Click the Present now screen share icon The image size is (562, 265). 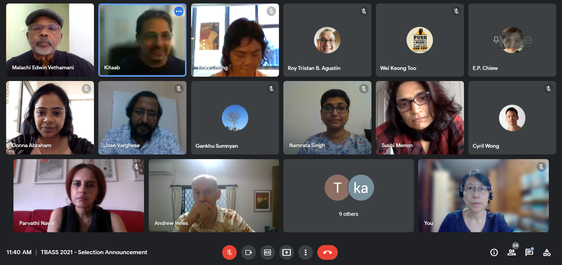point(286,252)
